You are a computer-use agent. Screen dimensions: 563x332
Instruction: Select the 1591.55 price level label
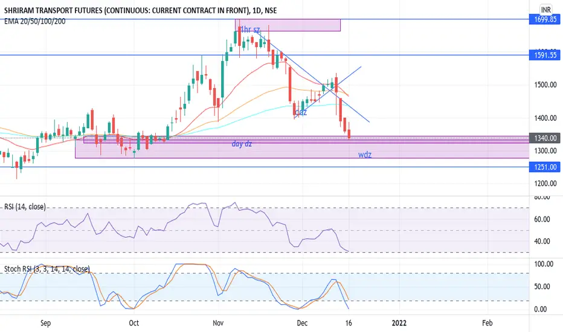(545, 56)
